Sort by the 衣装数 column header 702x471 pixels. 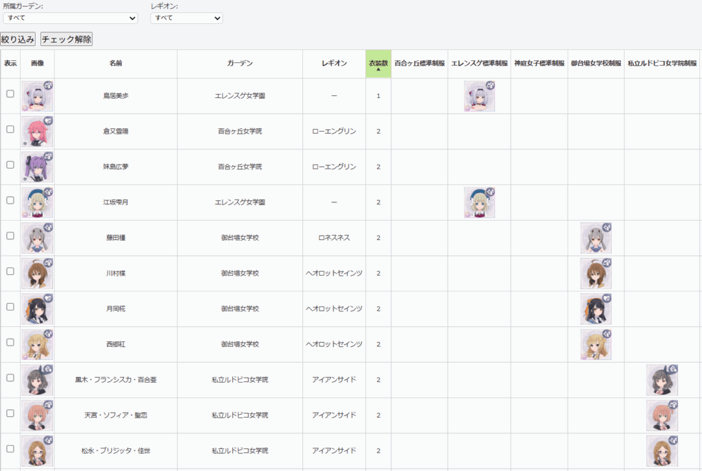[378, 64]
